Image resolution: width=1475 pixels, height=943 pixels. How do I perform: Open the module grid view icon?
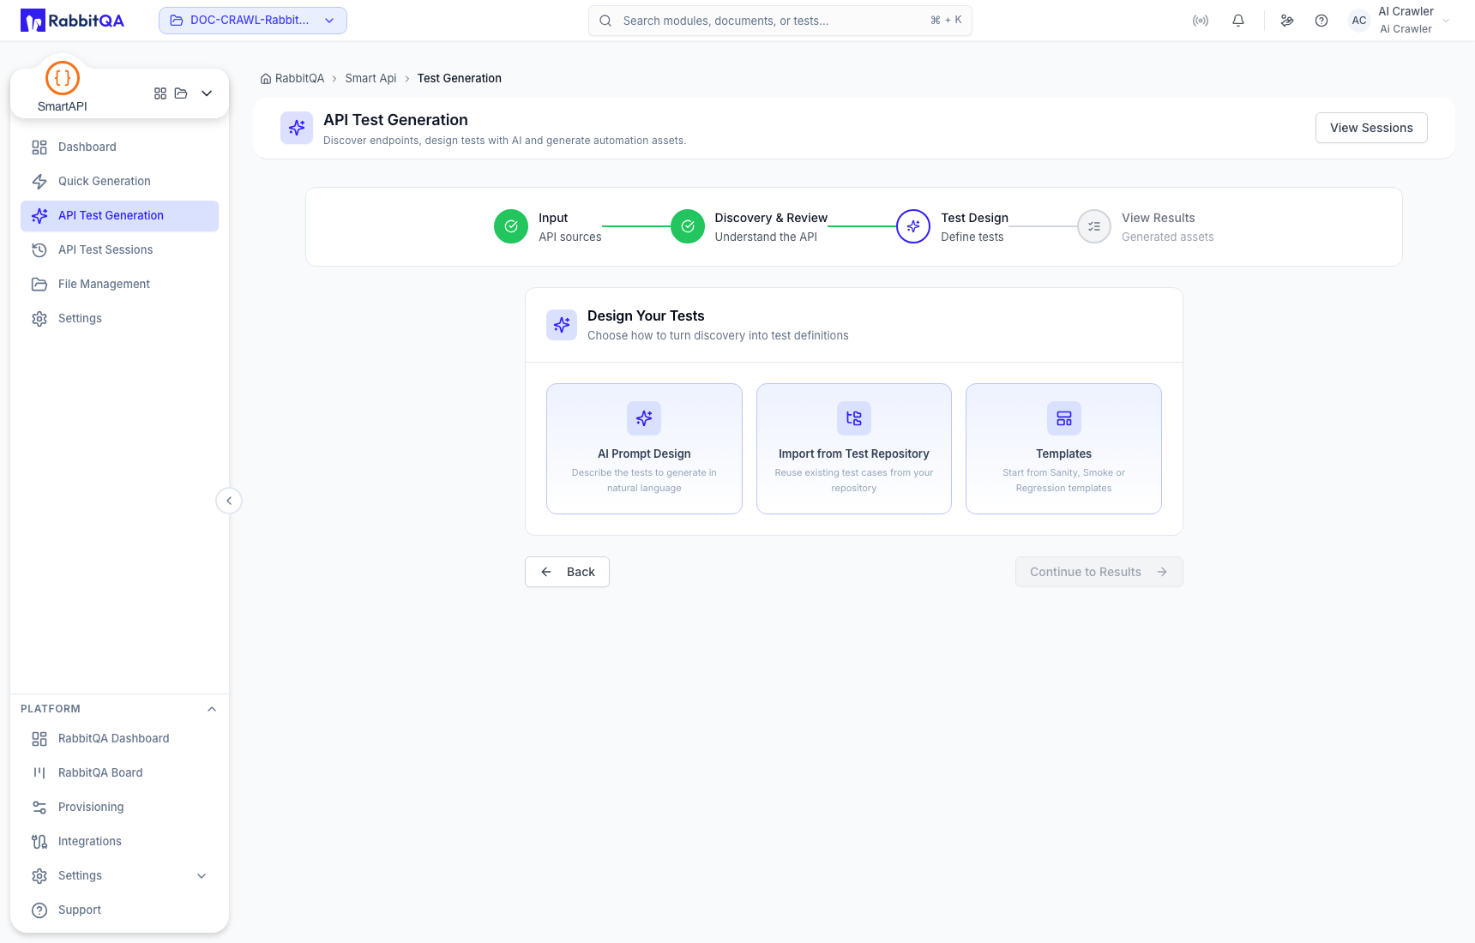coord(160,93)
